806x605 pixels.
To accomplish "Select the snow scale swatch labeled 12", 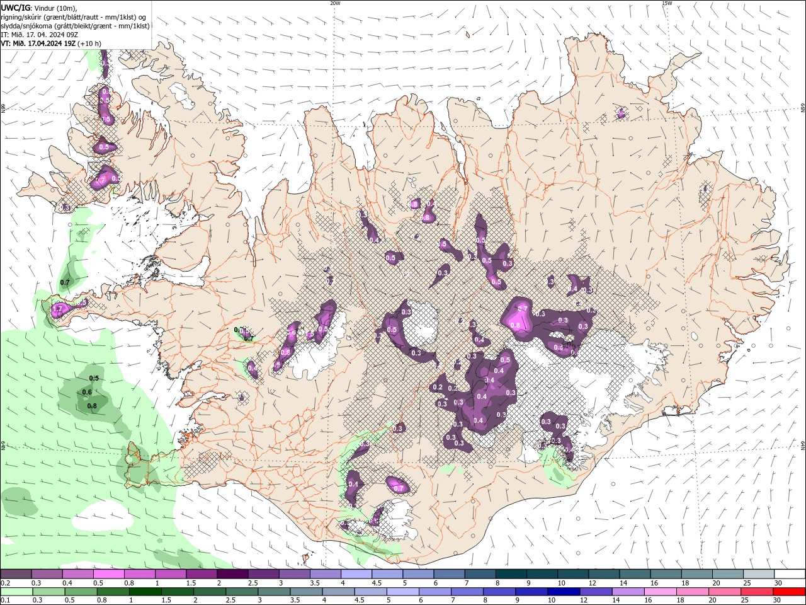I will click(603, 574).
